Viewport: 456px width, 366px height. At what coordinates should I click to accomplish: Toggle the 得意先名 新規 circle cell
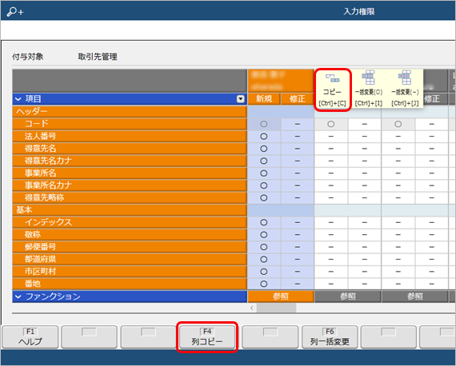pyautogui.click(x=264, y=149)
